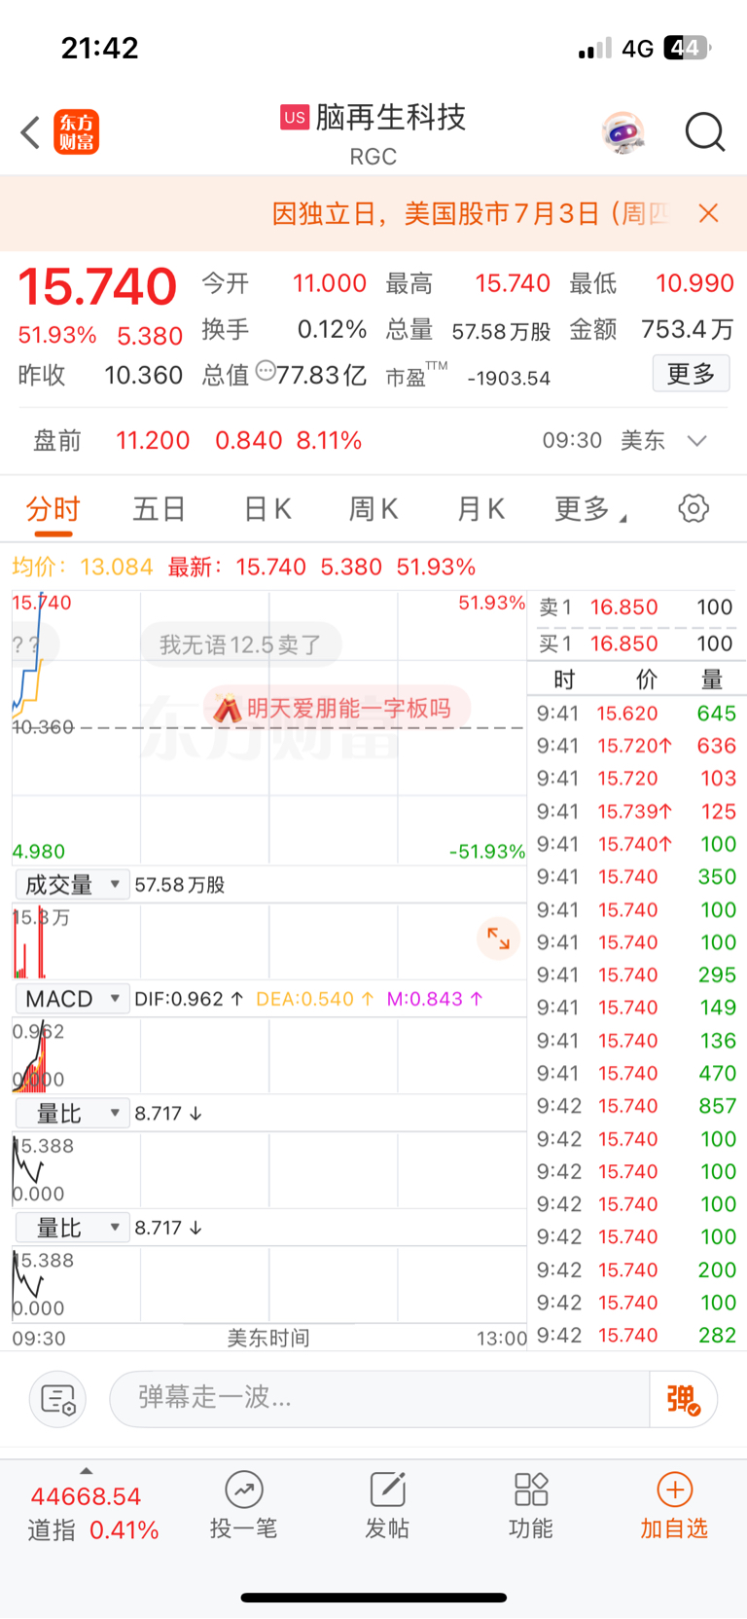Screen dimensions: 747x1619
Task: Tap the 脑再生科技 stock title
Action: click(x=391, y=118)
